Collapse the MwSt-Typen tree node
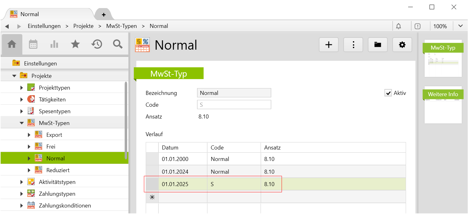 [22, 123]
